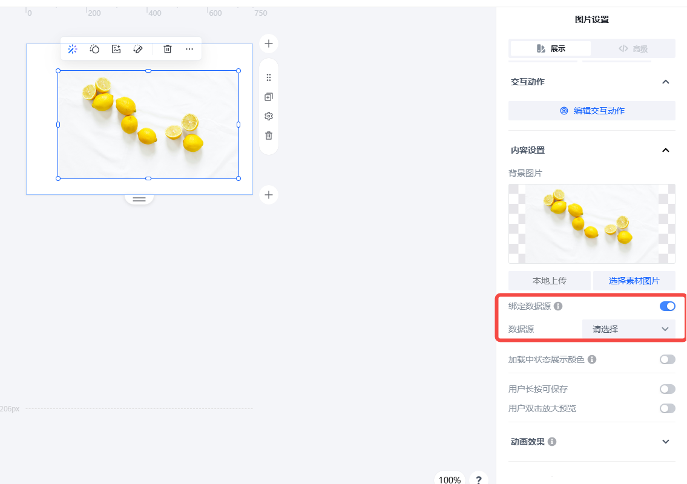This screenshot has width=687, height=484.
Task: Open the more options ellipsis in image toolbar
Action: pos(189,49)
